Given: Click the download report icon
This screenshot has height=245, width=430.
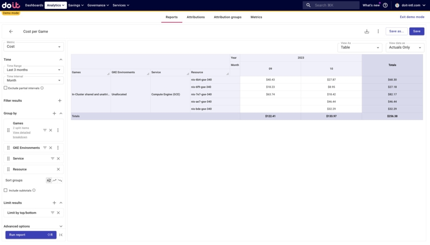Looking at the screenshot, I should (367, 31).
